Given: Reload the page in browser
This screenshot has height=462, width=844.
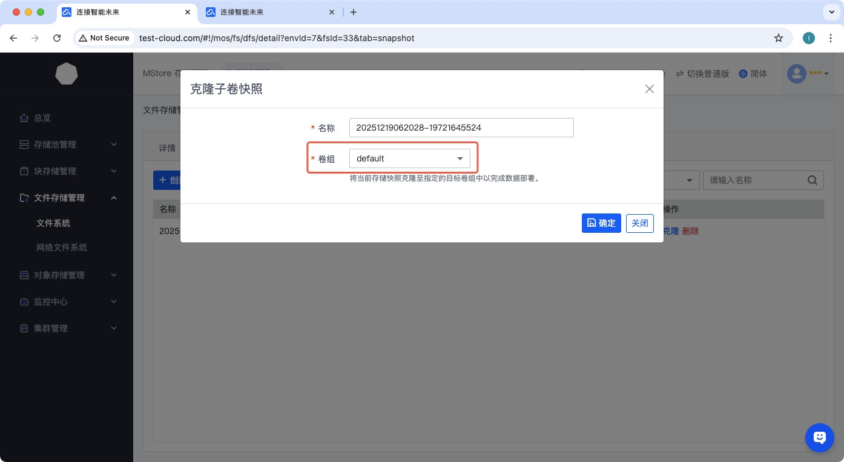Looking at the screenshot, I should [x=57, y=38].
